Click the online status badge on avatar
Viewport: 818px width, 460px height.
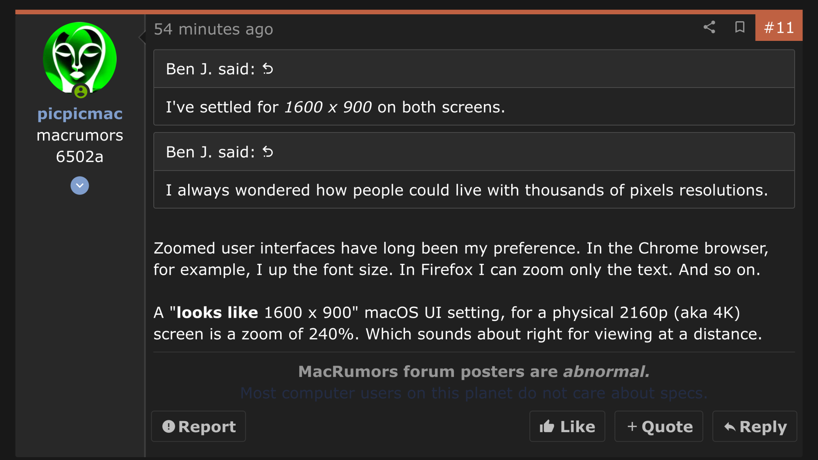81,92
